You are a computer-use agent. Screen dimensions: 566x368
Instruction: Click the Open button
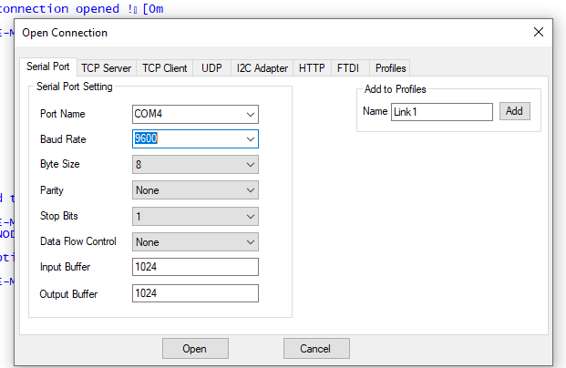coord(194,349)
